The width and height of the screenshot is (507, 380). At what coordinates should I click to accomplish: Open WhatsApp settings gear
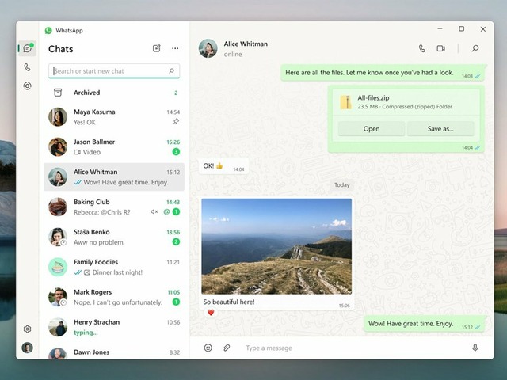click(x=27, y=329)
